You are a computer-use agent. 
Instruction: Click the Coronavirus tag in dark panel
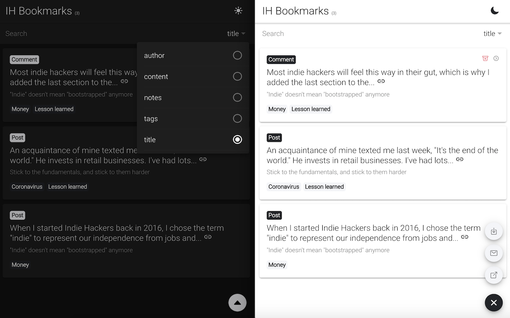(27, 187)
